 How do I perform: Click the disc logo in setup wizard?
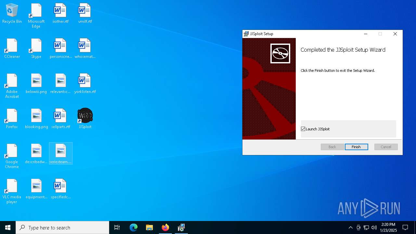pyautogui.click(x=280, y=53)
